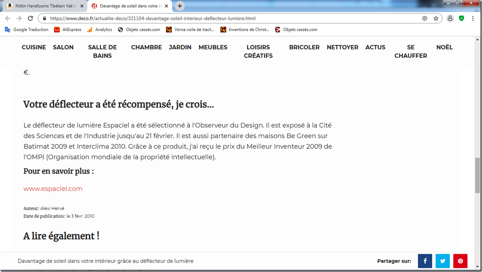Click scrollbar up arrow
This screenshot has height=272, width=482.
(477, 39)
